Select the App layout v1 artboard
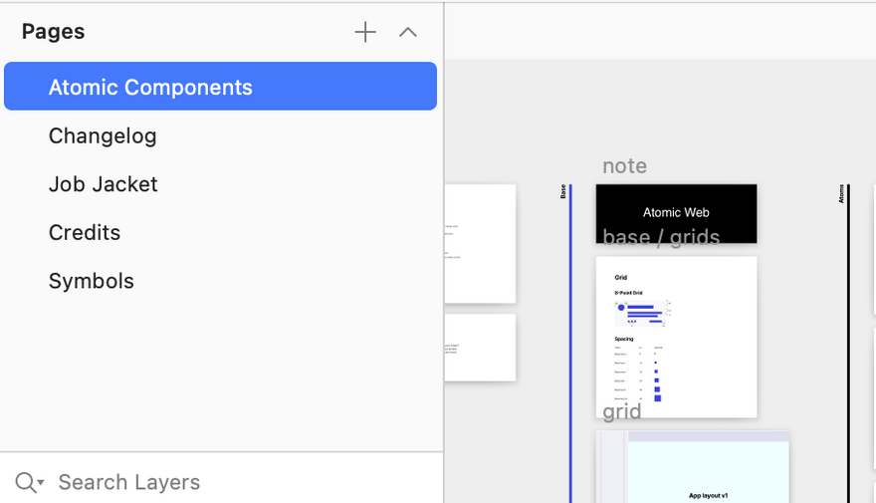This screenshot has width=876, height=503. (x=693, y=467)
